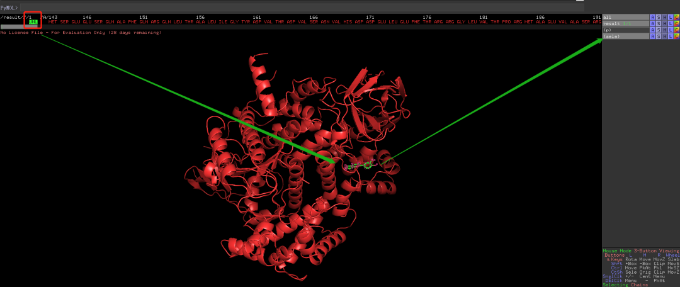Select residue ALA under number 186
The height and width of the screenshot is (287, 680).
point(540,21)
